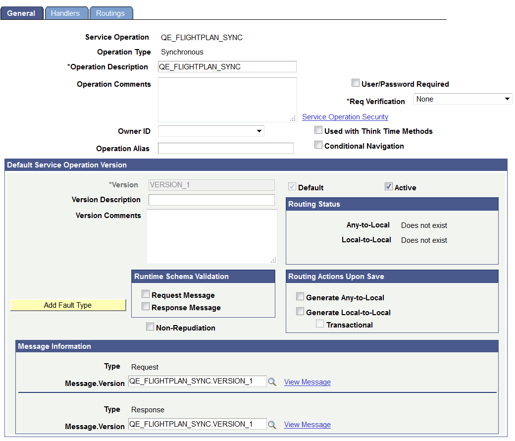Click the Add Fault Type button
The image size is (515, 441).
[68, 305]
